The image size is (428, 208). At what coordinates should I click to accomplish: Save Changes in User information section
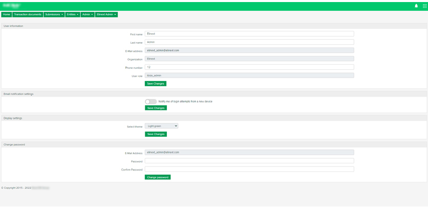(x=155, y=83)
